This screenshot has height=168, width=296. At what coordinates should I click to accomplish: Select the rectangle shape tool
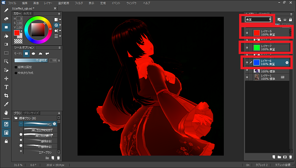pyautogui.click(x=6, y=27)
